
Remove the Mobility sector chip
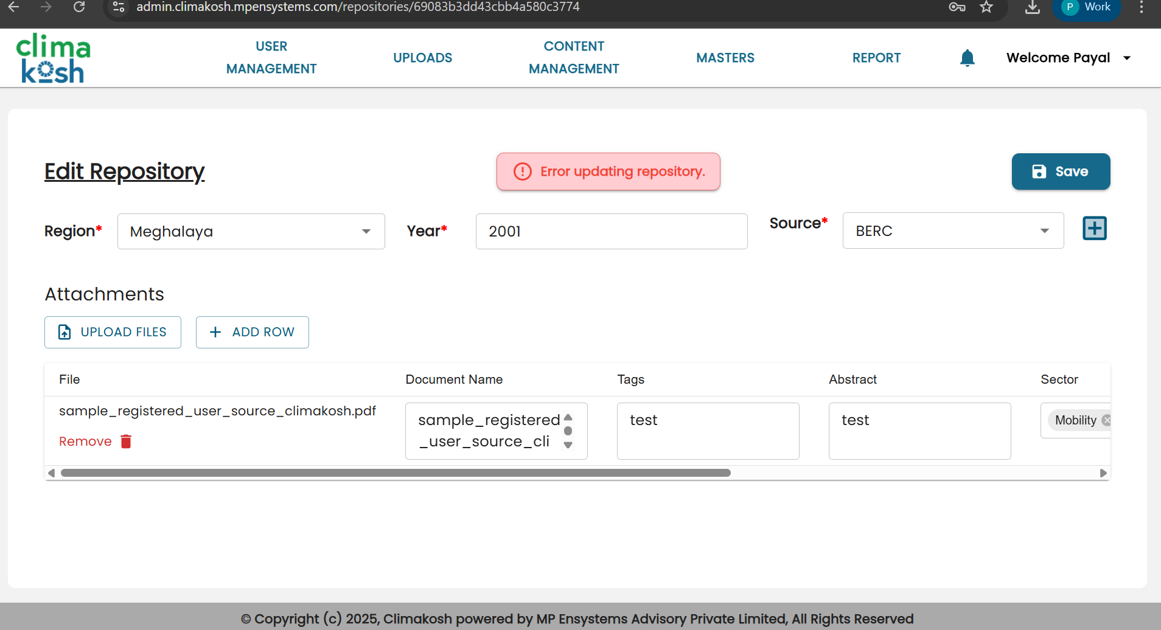coord(1106,420)
